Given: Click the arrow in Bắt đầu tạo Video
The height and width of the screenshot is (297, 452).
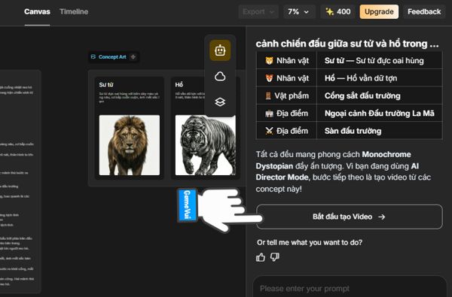Looking at the screenshot, I should click(382, 217).
